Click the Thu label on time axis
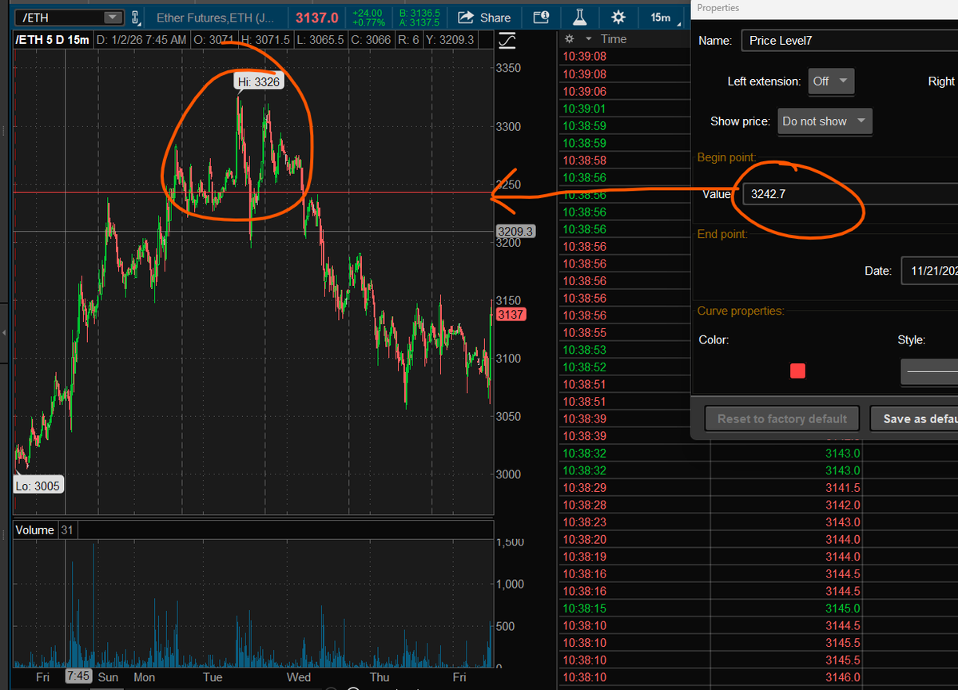Screen dimensions: 958x690 point(380,677)
